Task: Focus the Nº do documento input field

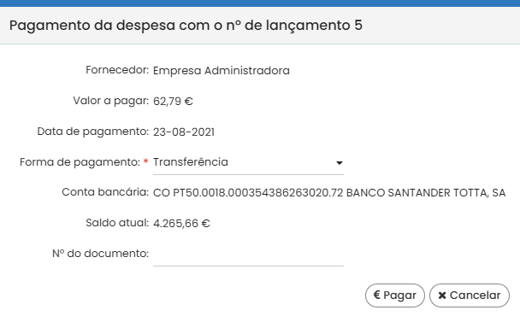Action: pyautogui.click(x=248, y=254)
